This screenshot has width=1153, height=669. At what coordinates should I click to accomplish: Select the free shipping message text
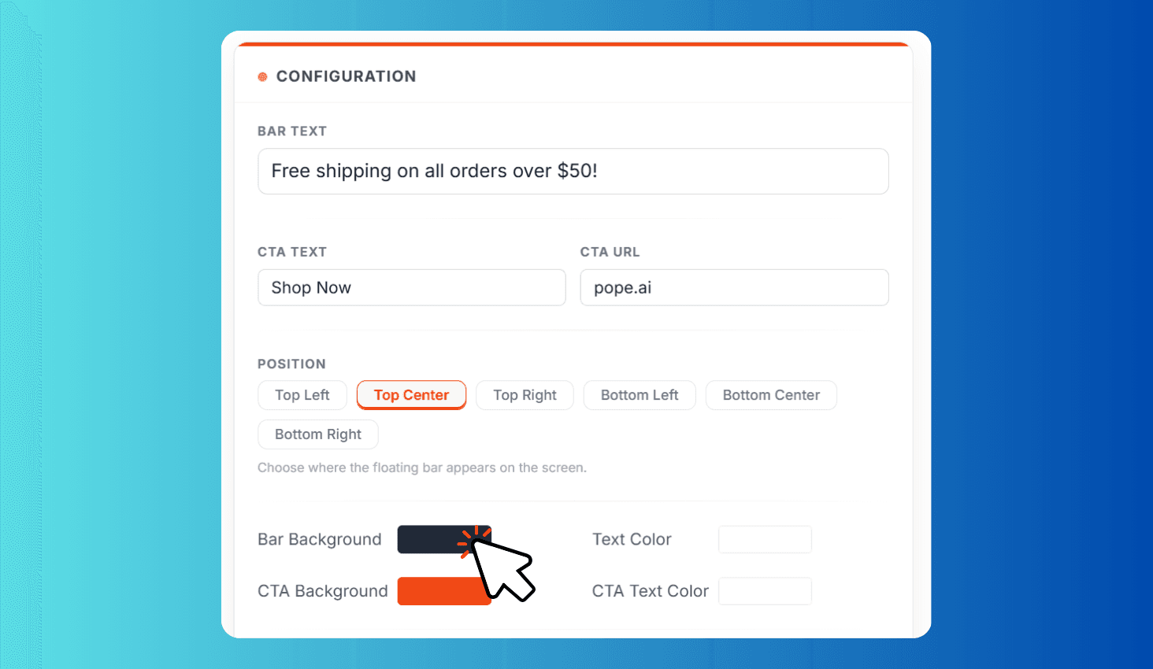pyautogui.click(x=434, y=171)
